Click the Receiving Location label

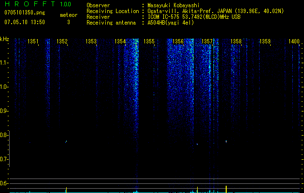(x=113, y=11)
